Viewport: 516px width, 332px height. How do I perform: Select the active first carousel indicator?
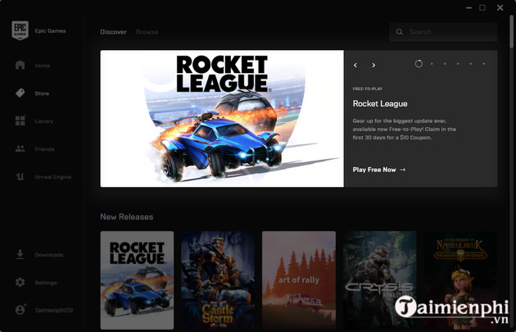419,64
